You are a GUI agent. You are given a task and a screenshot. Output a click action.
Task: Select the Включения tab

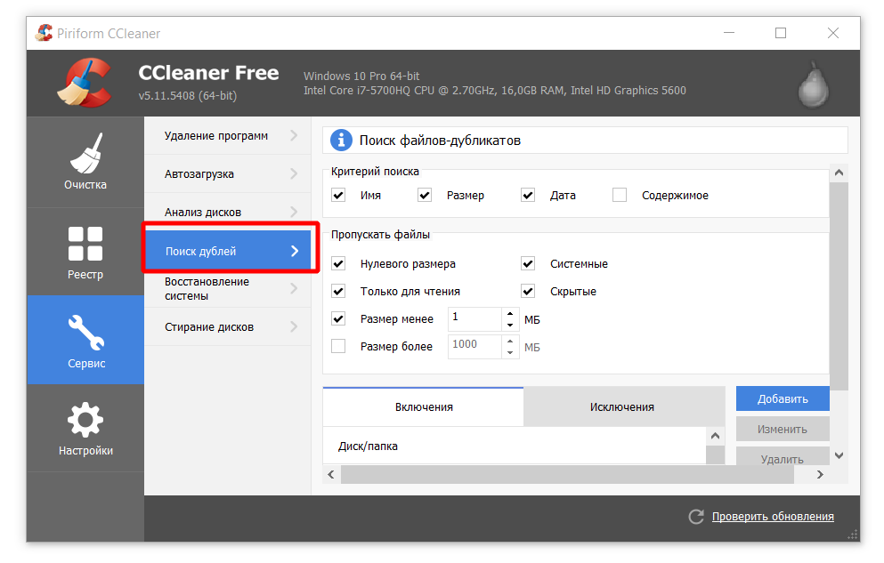[424, 407]
